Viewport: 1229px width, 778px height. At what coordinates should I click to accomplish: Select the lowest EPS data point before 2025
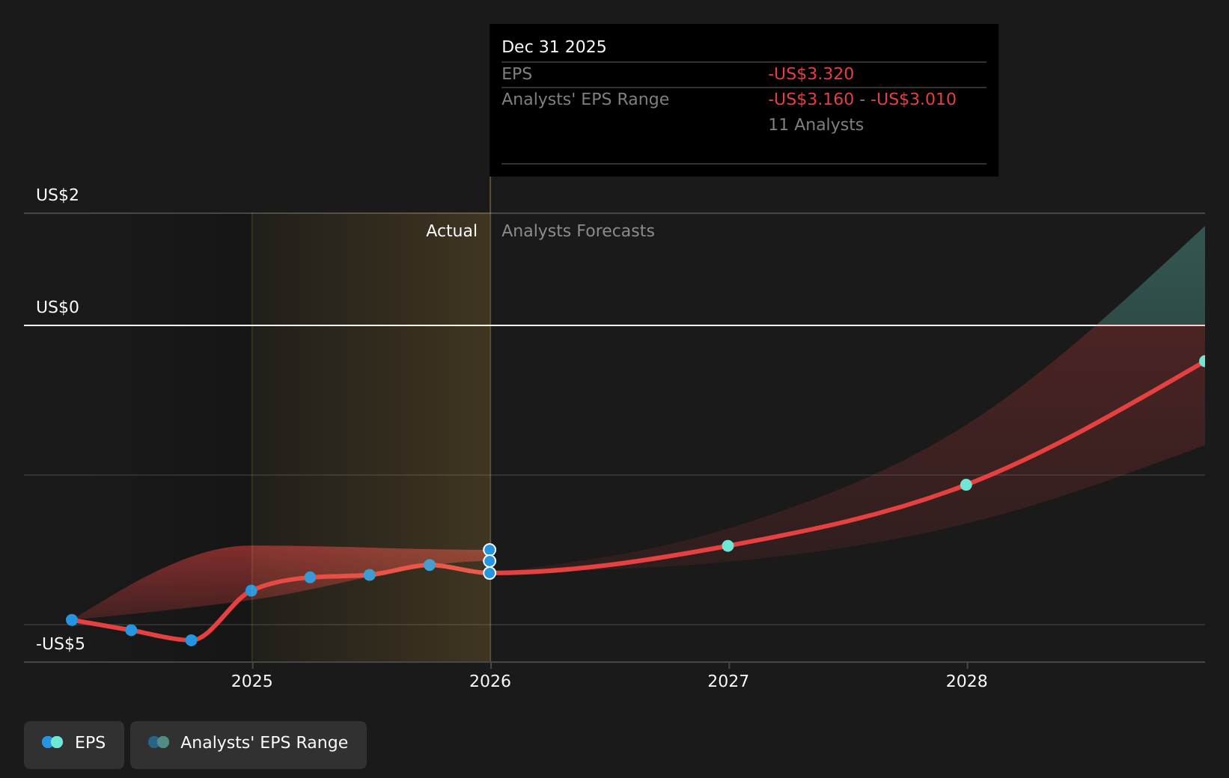pos(191,640)
